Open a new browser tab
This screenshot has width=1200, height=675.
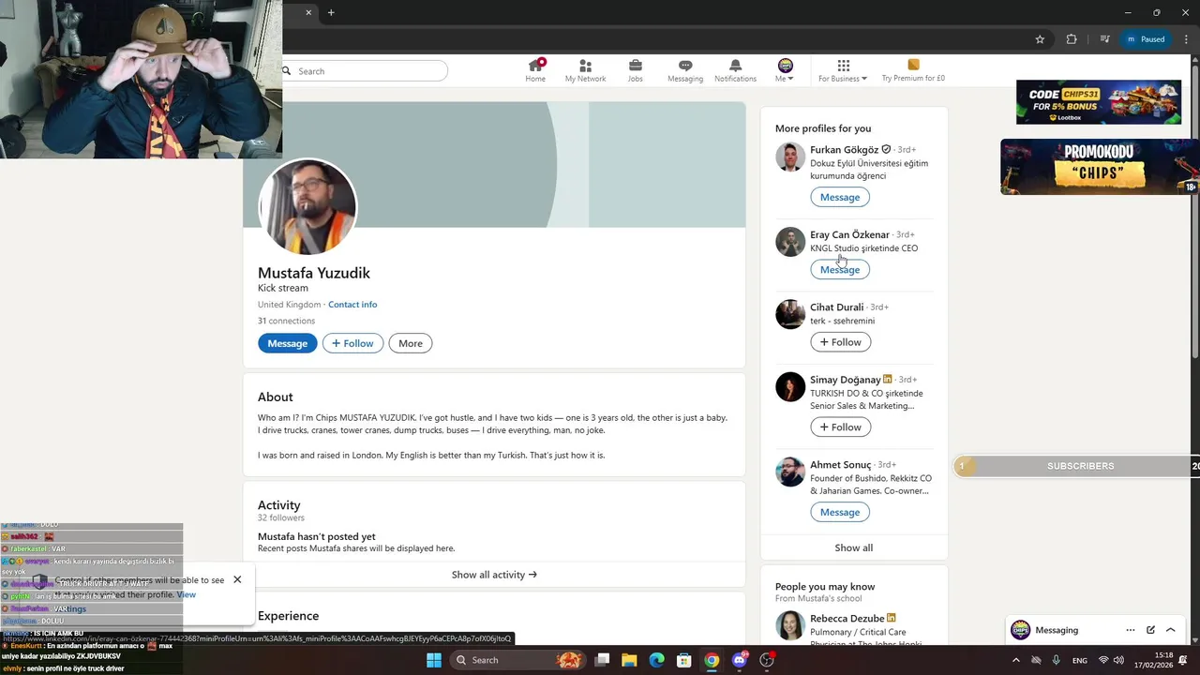point(331,12)
